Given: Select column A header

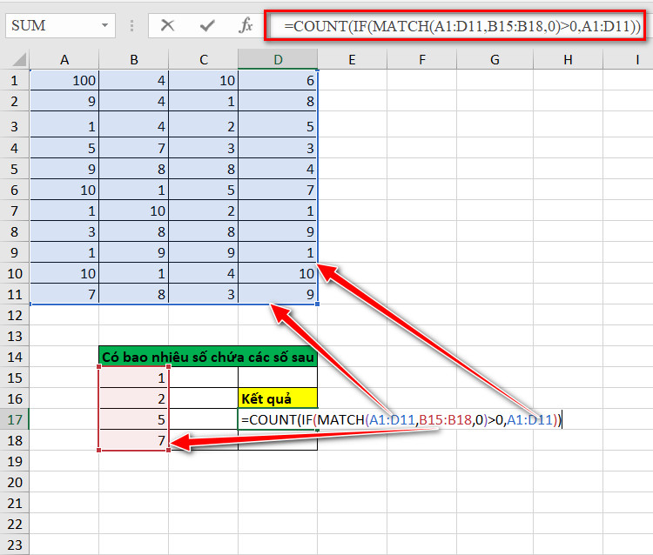Looking at the screenshot, I should 64,59.
